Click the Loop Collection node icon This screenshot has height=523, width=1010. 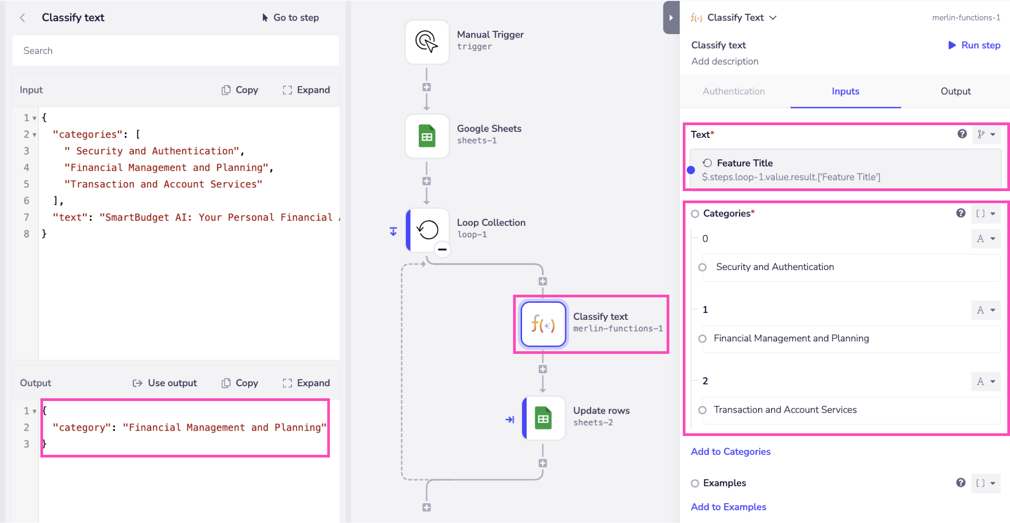427,230
